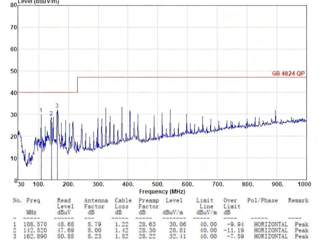Select peak marker 1 on the spectrum plot
The image size is (323, 242).
(41, 111)
